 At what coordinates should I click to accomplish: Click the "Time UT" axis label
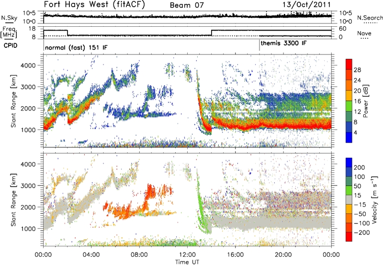[x=187, y=262]
